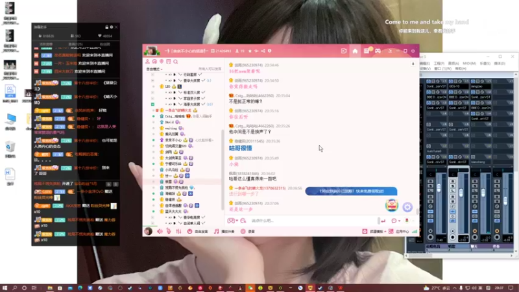Click the headset icon above channel tree
Screen dimensions: 519x292
pyautogui.click(x=154, y=62)
